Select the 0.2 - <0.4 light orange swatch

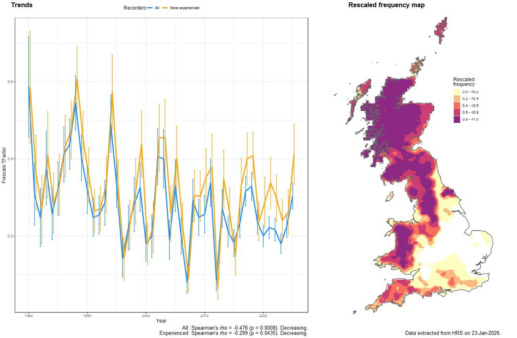457,98
